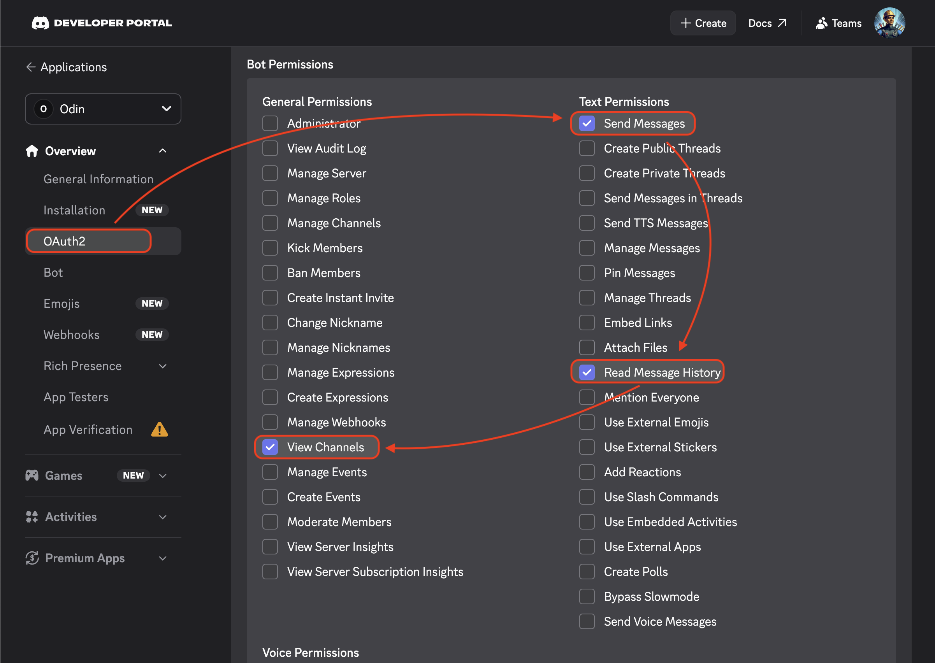Image resolution: width=935 pixels, height=663 pixels.
Task: Open the Emojis page
Action: point(62,303)
